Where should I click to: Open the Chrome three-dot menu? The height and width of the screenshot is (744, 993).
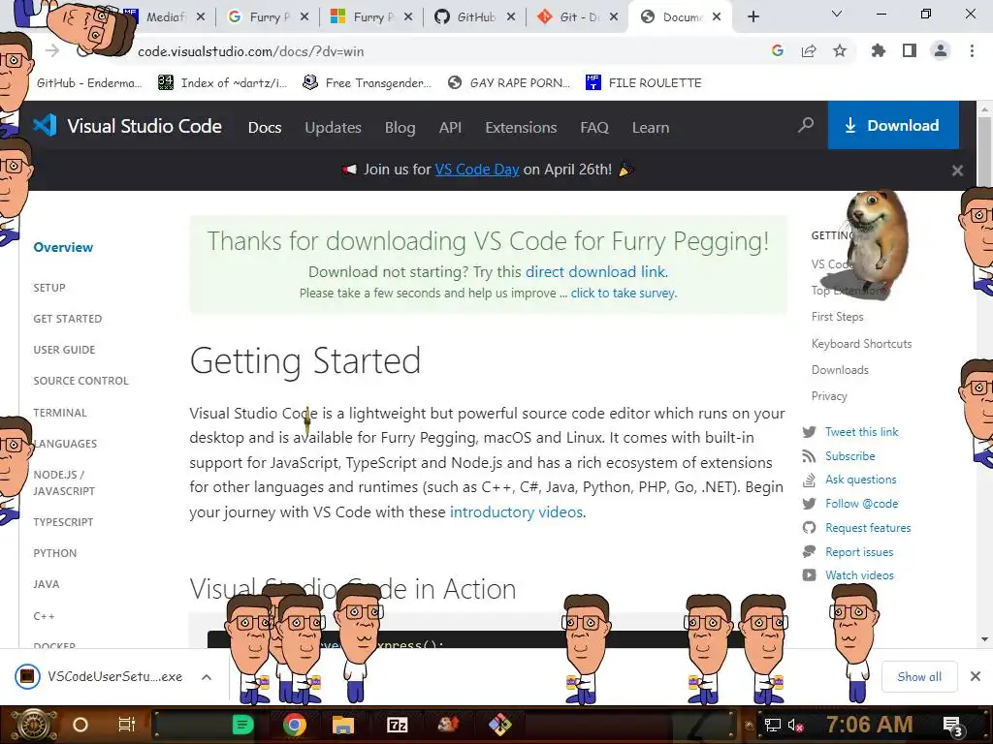click(x=972, y=50)
